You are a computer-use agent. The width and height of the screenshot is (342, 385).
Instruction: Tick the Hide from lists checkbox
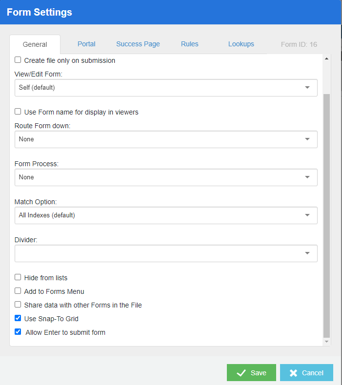18,278
